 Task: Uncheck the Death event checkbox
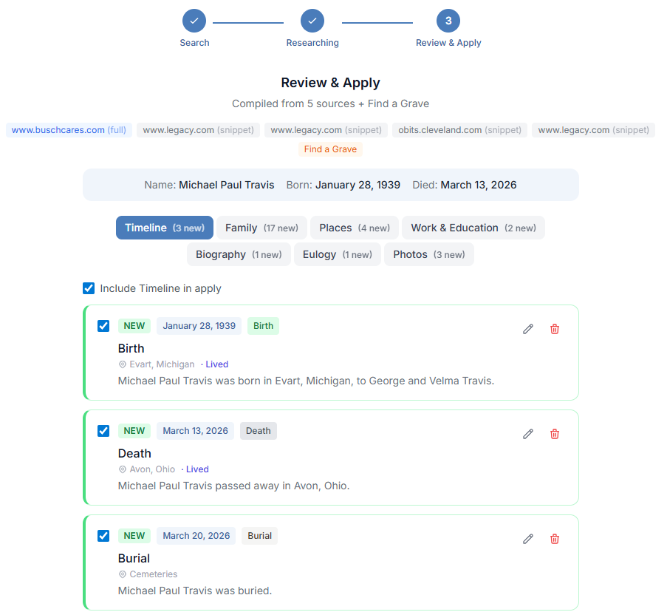tap(103, 431)
